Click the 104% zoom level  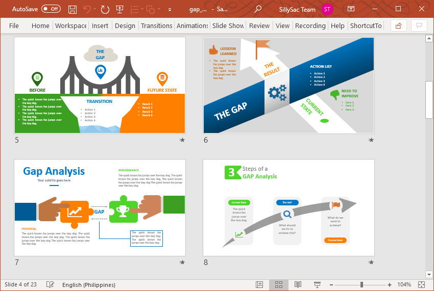click(x=404, y=284)
